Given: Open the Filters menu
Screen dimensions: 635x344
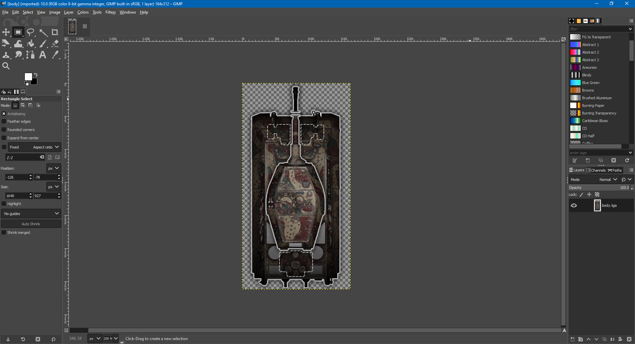Looking at the screenshot, I should point(110,12).
